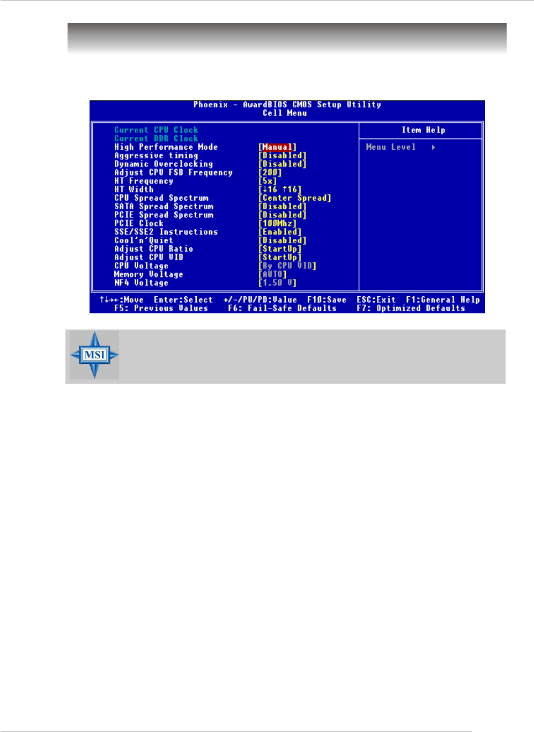Click the Current DDR Clock label
The width and height of the screenshot is (534, 732).
pos(156,138)
